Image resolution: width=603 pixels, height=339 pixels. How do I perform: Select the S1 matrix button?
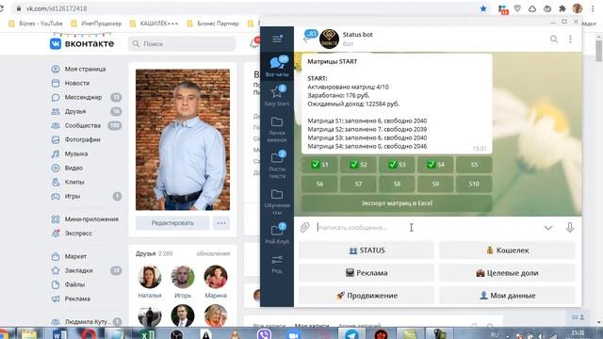pyautogui.click(x=319, y=165)
